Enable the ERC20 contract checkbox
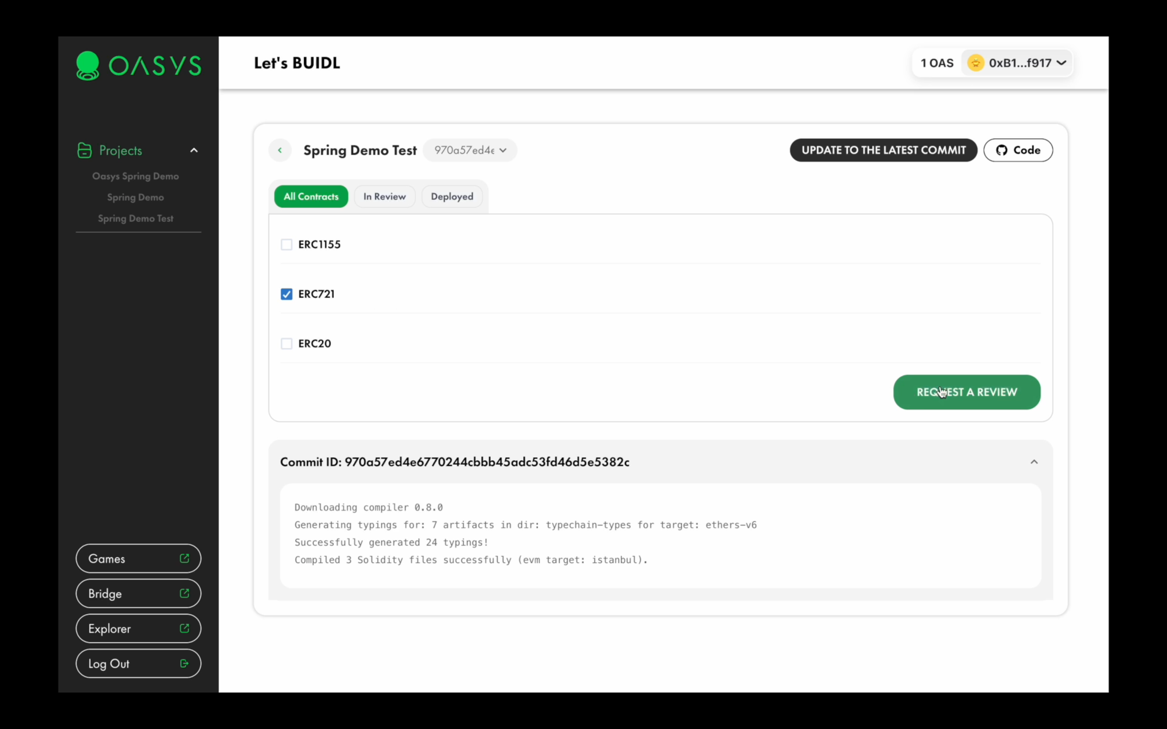 coord(286,343)
